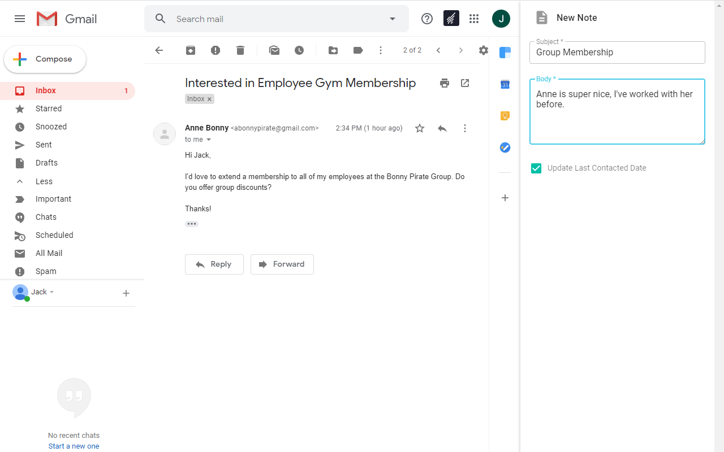Image resolution: width=724 pixels, height=452 pixels.
Task: Open Google Calendar side panel
Action: tap(505, 85)
